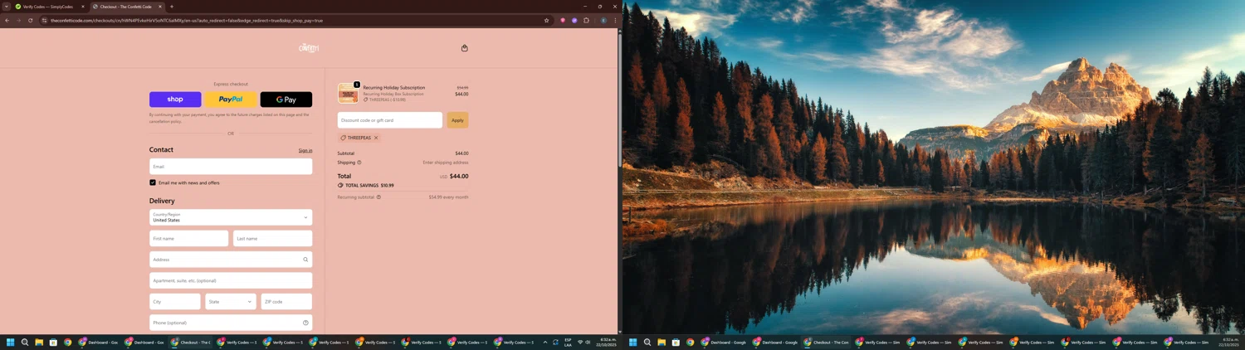Click the Apply discount button
1245x350 pixels.
tap(457, 120)
